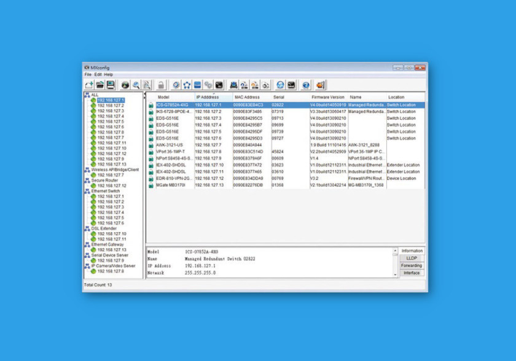Click the dark globe toolbar icon
This screenshot has height=361, width=516.
pyautogui.click(x=125, y=85)
